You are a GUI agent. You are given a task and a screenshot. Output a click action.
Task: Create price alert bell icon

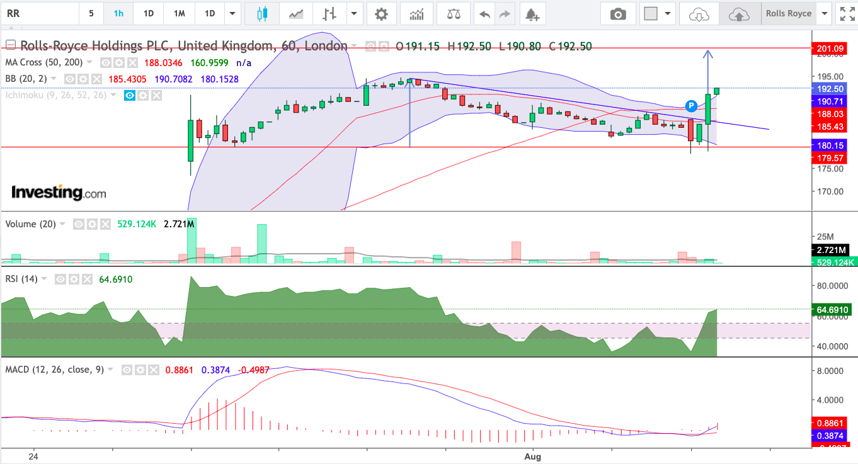532,13
